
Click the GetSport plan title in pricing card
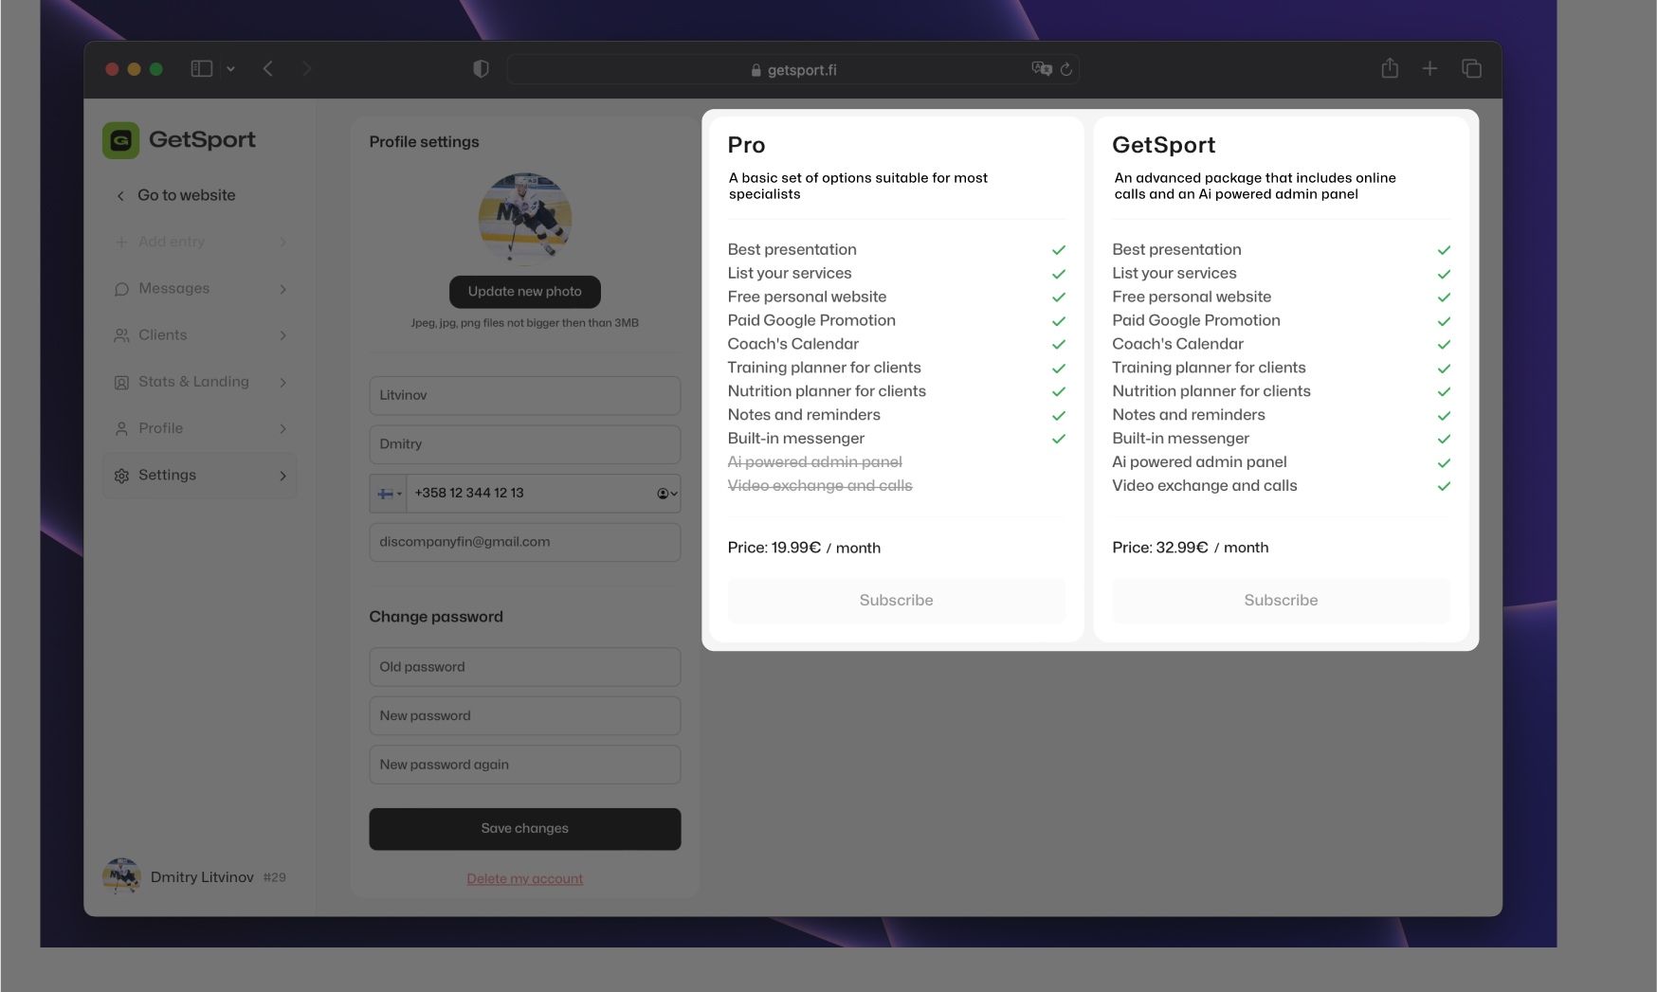[x=1164, y=145]
